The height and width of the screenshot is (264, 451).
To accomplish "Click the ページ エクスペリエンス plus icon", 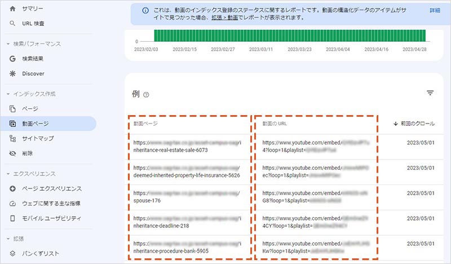I will click(x=13, y=188).
